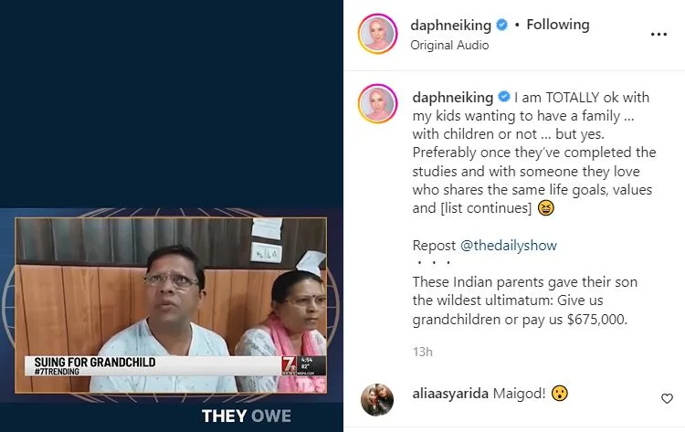This screenshot has width=685, height=432.
Task: Open the aliaasyarida commenter username
Action: tap(450, 394)
